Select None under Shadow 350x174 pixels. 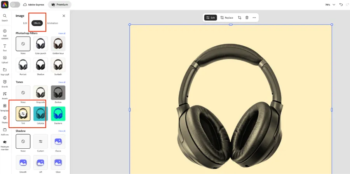coord(23,141)
